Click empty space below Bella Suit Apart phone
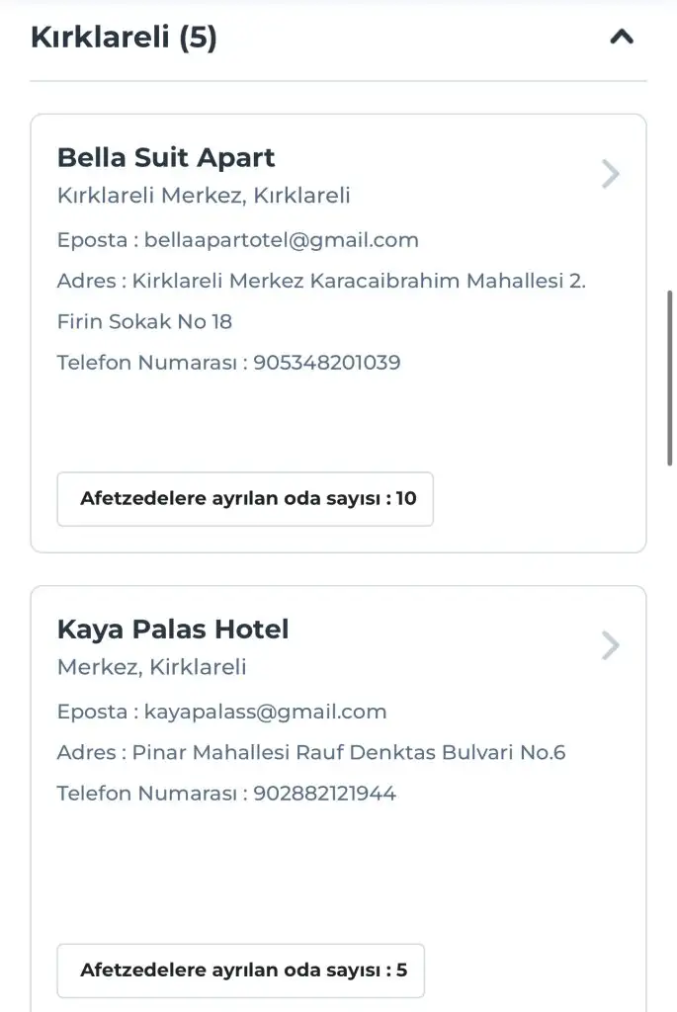The width and height of the screenshot is (677, 1012). pyautogui.click(x=336, y=420)
